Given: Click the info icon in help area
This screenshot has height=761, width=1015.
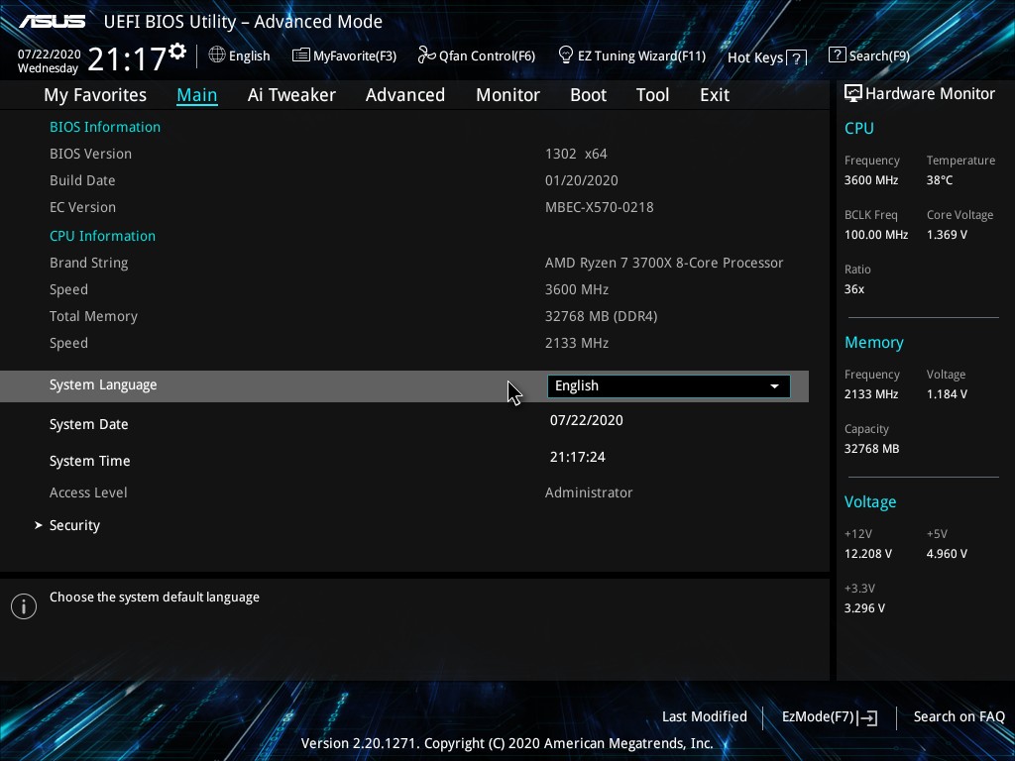Looking at the screenshot, I should 24,606.
